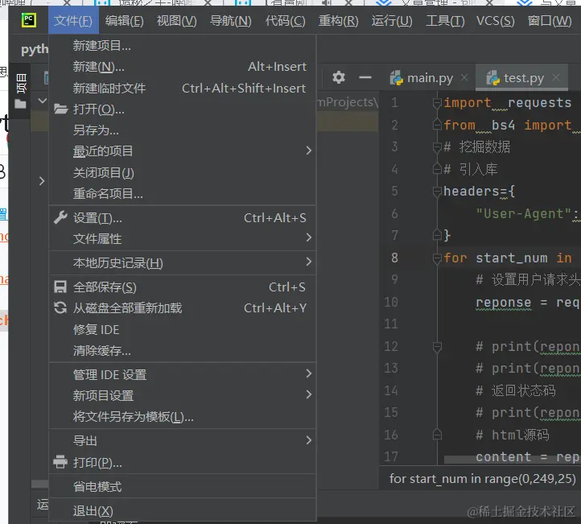Click line number 8 in the gutter
The width and height of the screenshot is (581, 524).
tap(394, 258)
